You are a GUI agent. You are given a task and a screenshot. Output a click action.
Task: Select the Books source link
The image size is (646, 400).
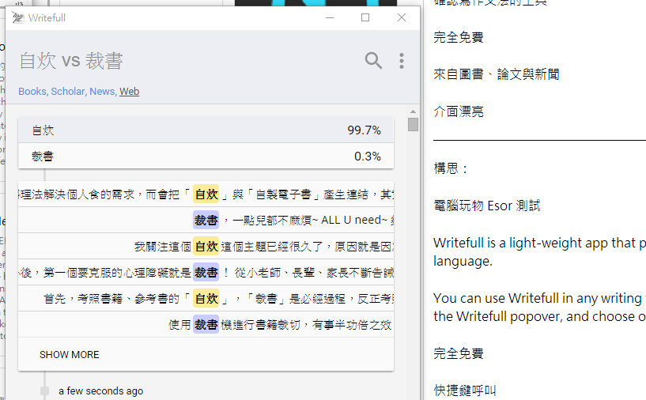(32, 92)
